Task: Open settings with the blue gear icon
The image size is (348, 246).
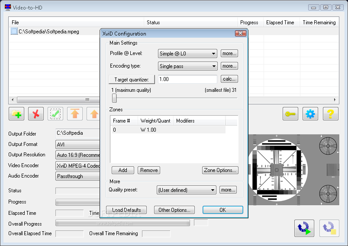Action: [x=310, y=113]
